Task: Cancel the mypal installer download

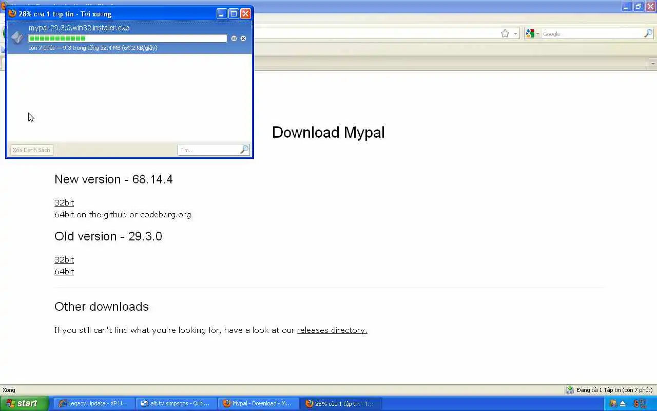Action: click(x=243, y=39)
